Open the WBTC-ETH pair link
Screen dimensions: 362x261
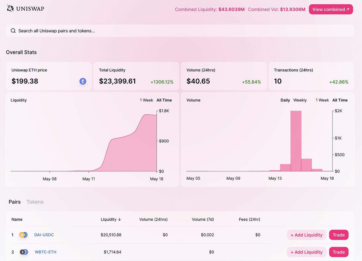46,252
